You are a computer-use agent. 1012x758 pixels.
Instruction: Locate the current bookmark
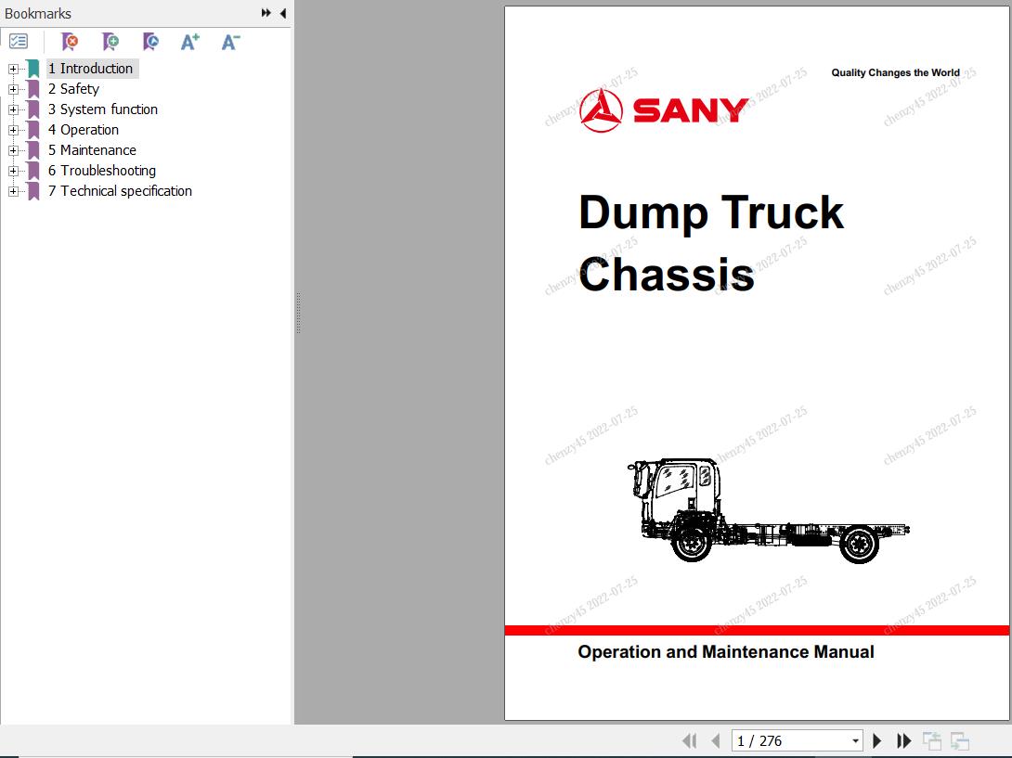tap(149, 42)
